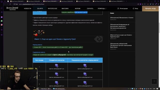The height and width of the screenshot is (90, 160).
Task: Click the Новое sidebar heading
Action: 112,13
